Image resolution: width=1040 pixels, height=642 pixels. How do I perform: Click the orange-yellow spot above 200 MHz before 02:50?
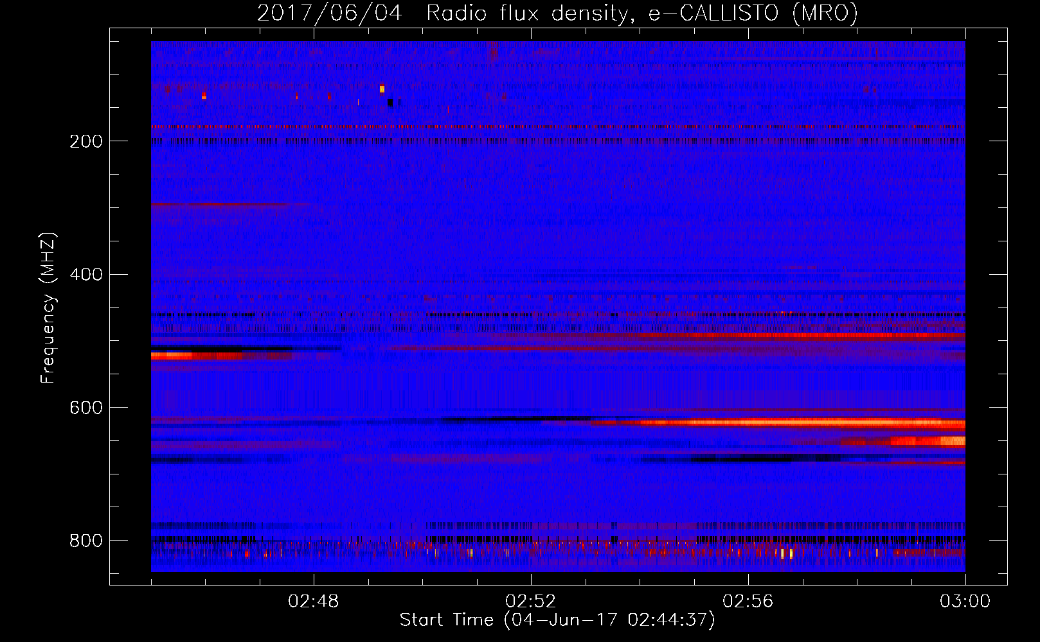coord(382,89)
